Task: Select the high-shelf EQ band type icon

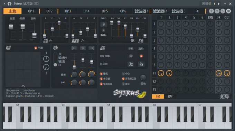Action: click(92, 48)
